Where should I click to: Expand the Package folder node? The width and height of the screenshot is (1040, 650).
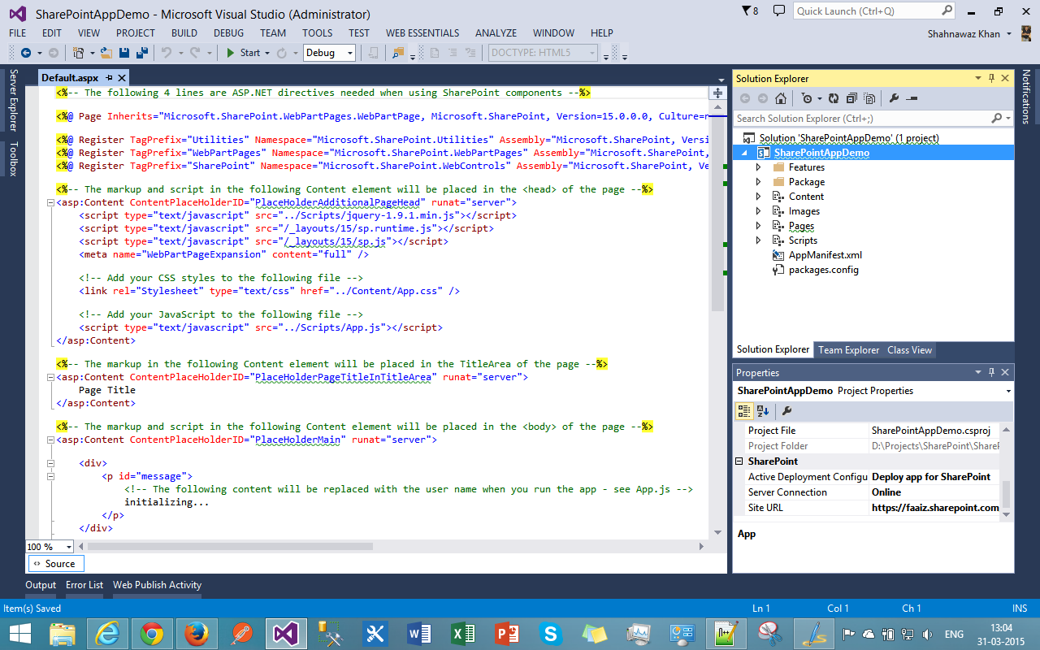[759, 182]
